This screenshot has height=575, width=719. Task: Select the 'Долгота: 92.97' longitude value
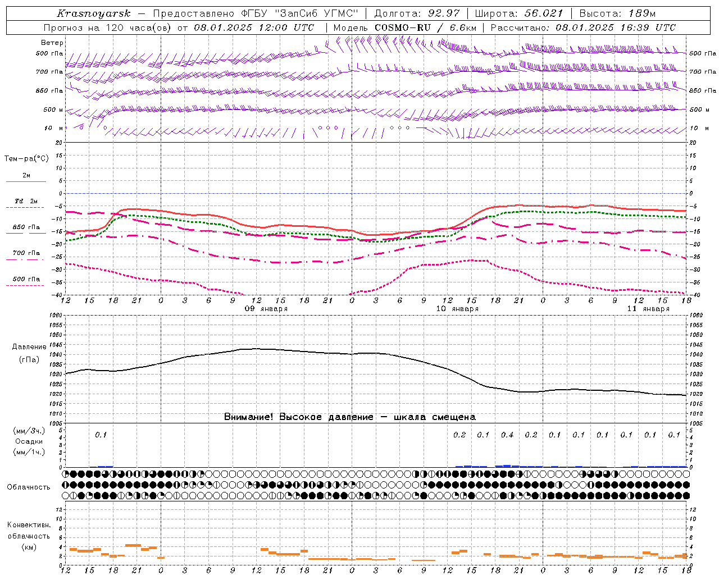click(x=417, y=13)
